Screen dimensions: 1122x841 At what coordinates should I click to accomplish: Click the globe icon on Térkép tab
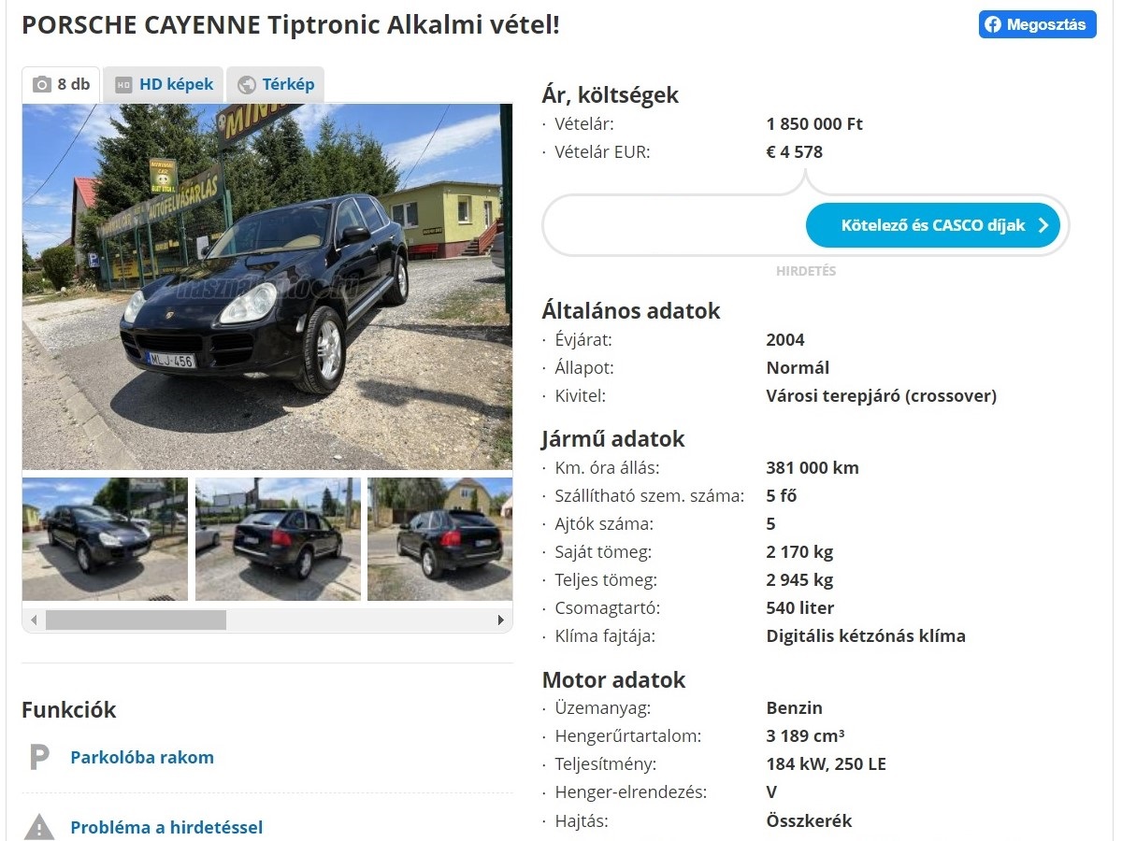click(247, 85)
